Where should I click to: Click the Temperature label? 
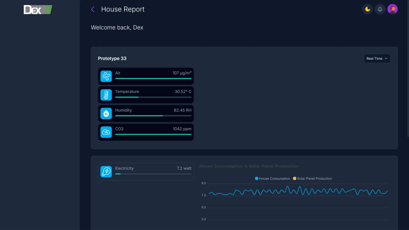(127, 91)
